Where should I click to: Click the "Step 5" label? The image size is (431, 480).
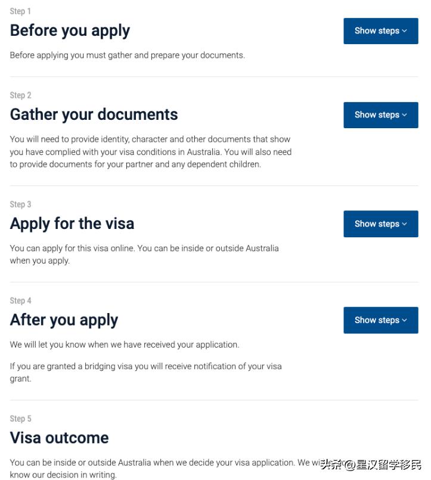click(x=20, y=419)
